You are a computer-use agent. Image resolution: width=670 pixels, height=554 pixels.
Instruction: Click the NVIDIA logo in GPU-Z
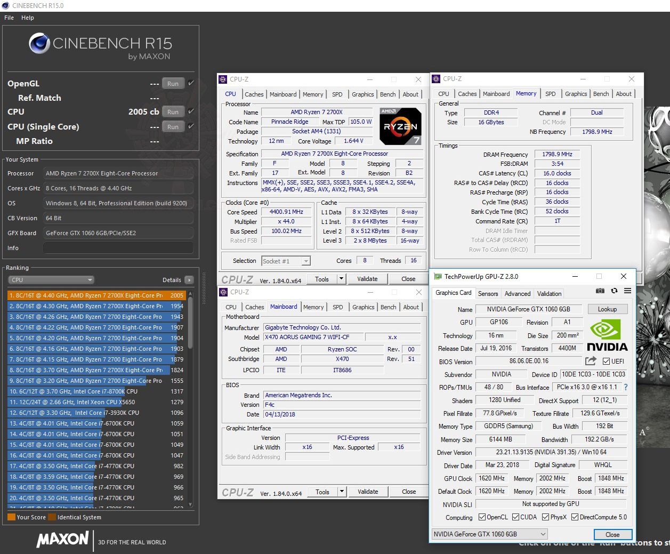pyautogui.click(x=607, y=335)
